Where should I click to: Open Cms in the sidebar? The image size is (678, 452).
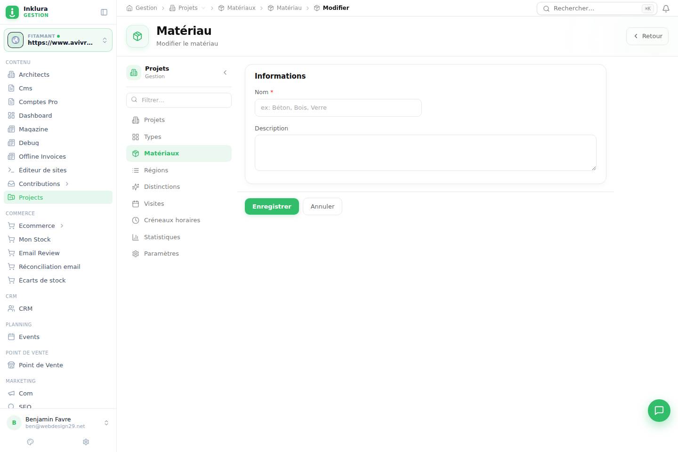click(58, 88)
